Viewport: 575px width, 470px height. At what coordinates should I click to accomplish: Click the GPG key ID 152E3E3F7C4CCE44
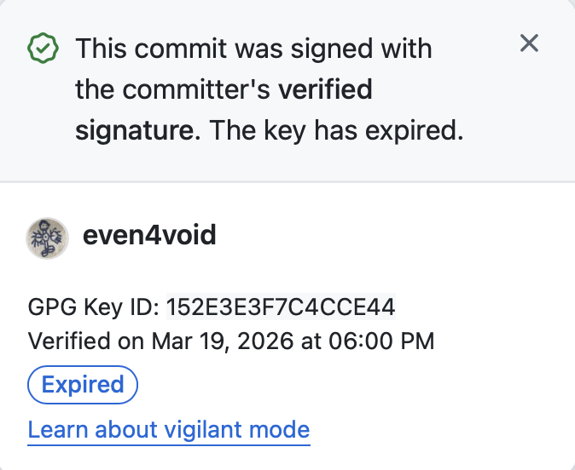click(281, 307)
